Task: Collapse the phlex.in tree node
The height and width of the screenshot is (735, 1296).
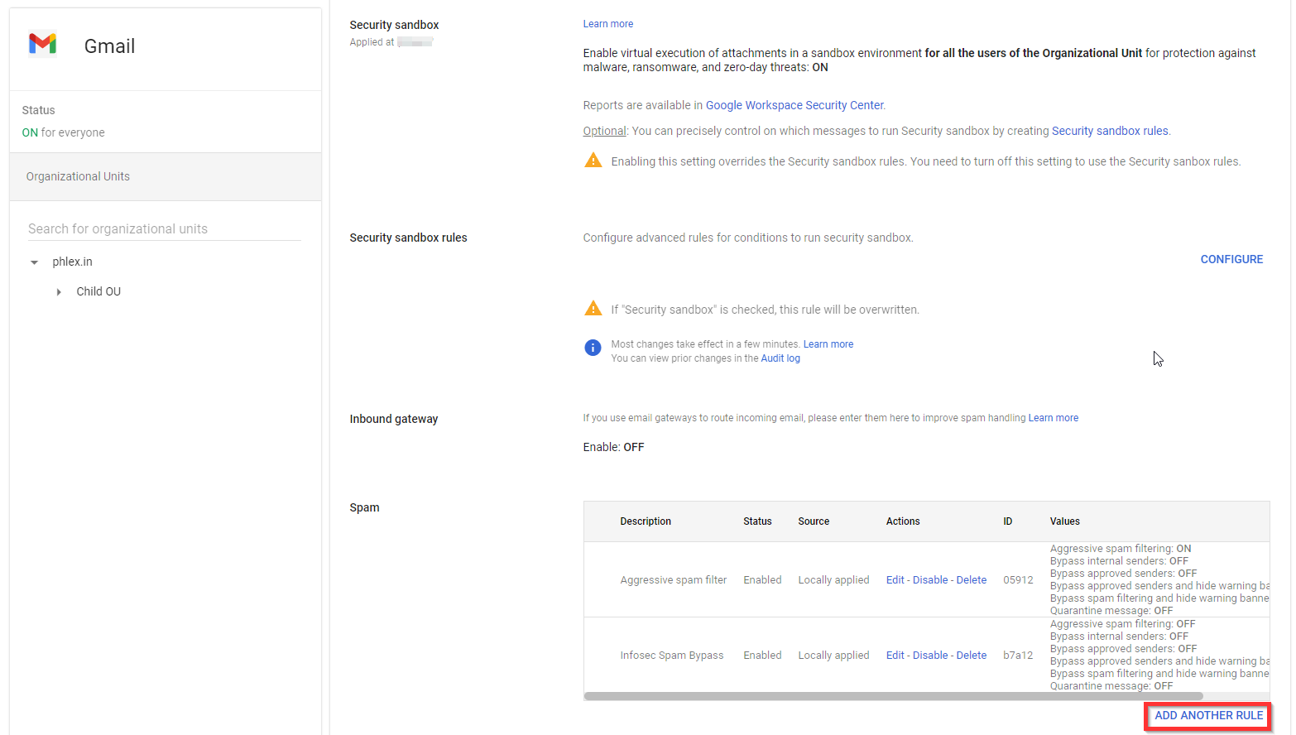Action: pyautogui.click(x=33, y=262)
